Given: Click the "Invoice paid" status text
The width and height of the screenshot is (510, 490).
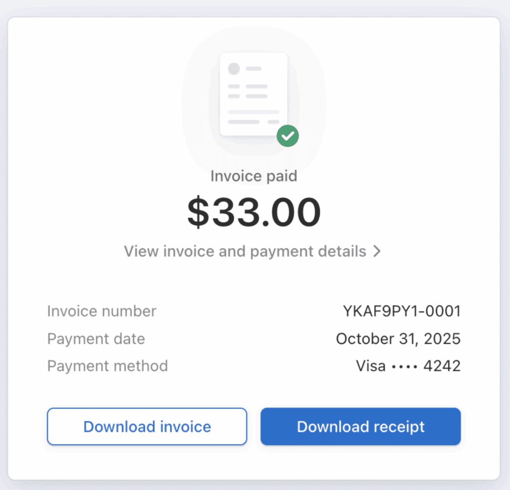Looking at the screenshot, I should (x=254, y=176).
